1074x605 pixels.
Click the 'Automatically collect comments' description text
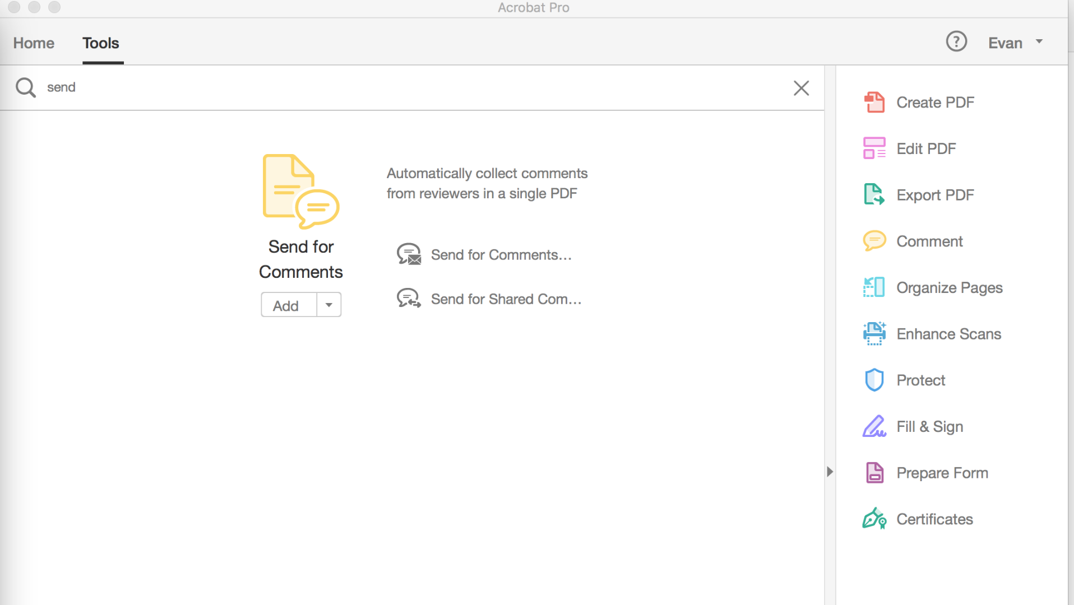point(487,183)
